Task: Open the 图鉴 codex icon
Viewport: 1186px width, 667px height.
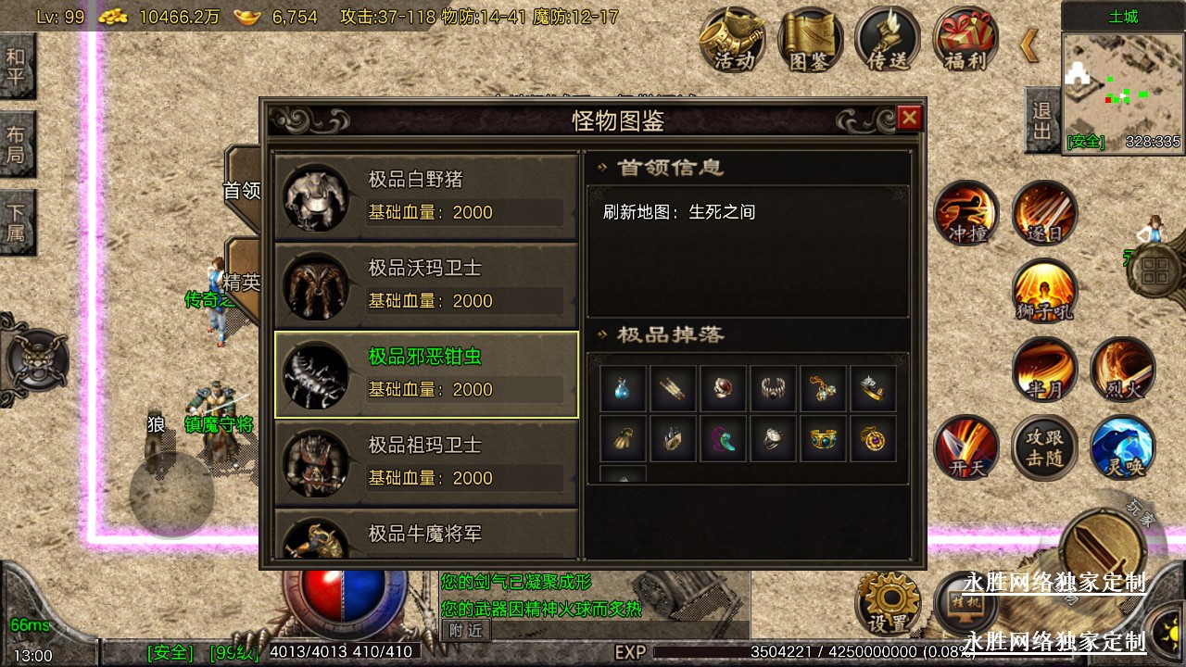Action: click(x=812, y=40)
